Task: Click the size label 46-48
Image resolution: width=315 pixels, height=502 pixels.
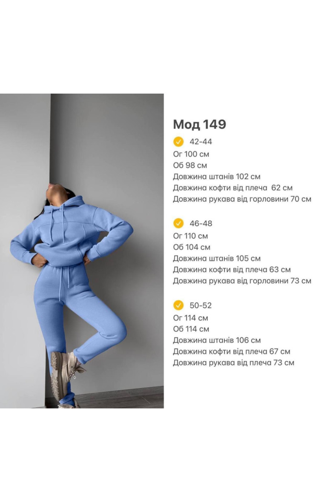Action: click(x=200, y=223)
